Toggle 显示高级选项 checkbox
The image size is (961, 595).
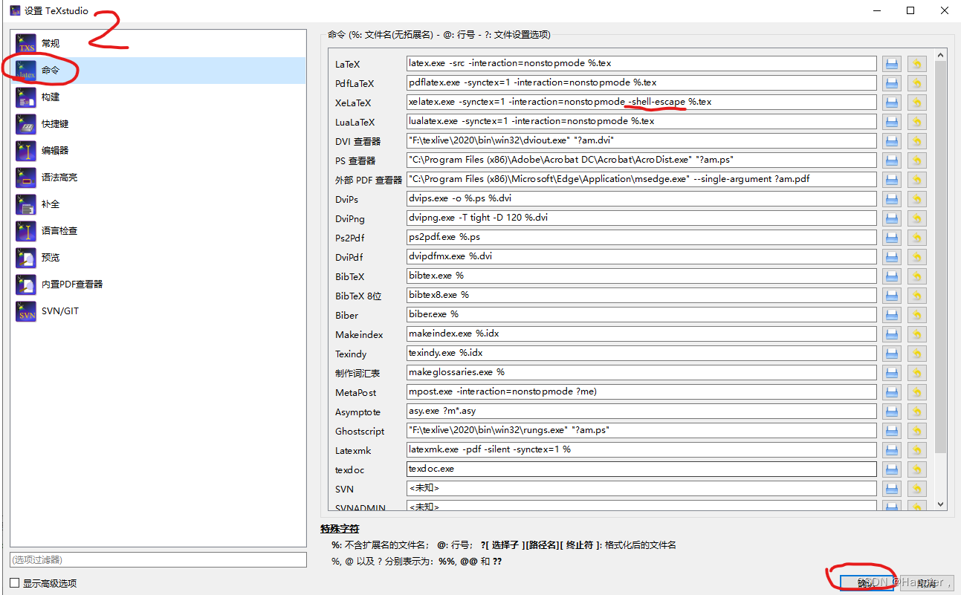coord(15,583)
